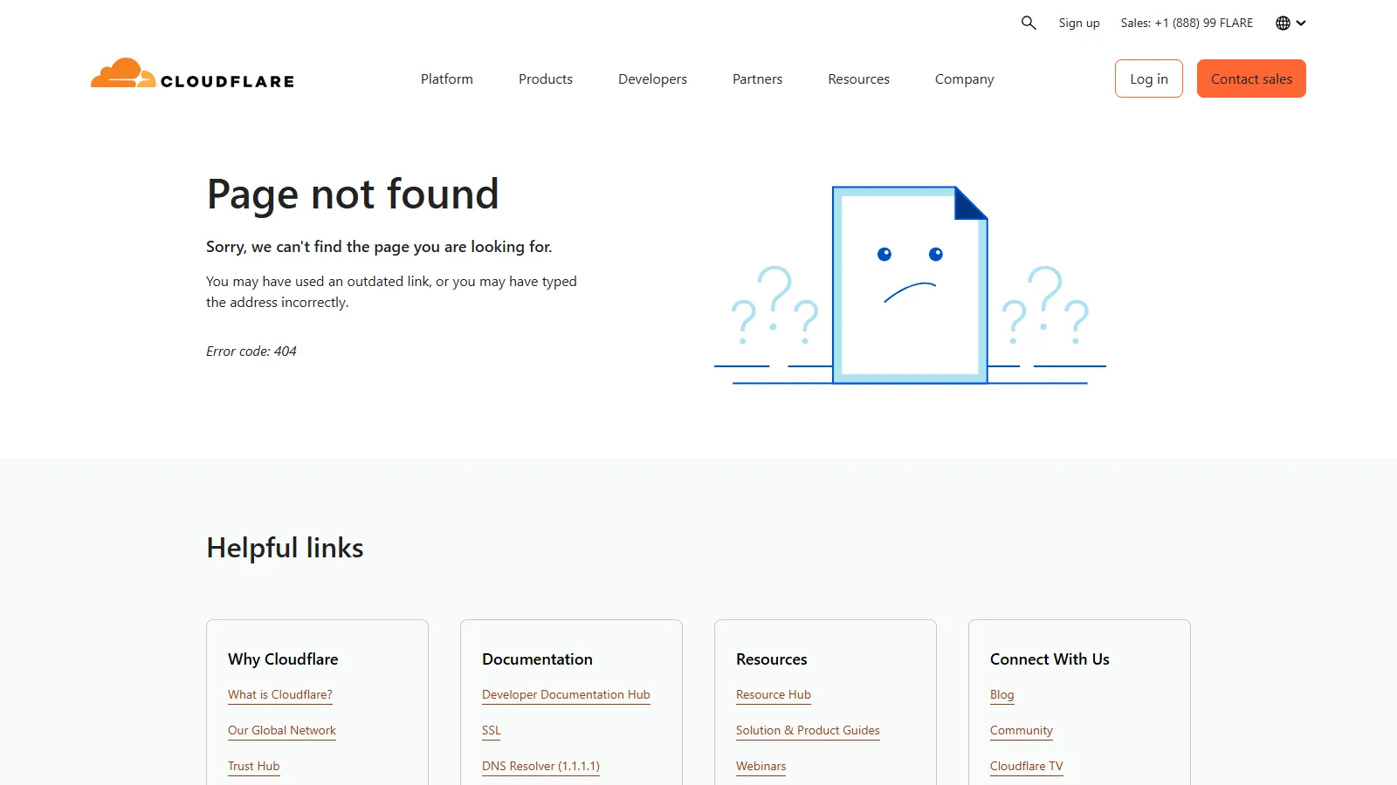Open the Products navigation dropdown
This screenshot has width=1397, height=785.
545,78
